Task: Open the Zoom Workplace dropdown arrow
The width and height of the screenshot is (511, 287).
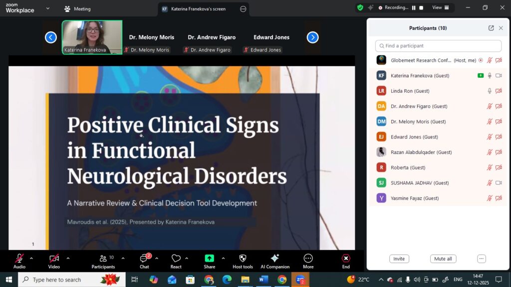Action: pos(48,8)
